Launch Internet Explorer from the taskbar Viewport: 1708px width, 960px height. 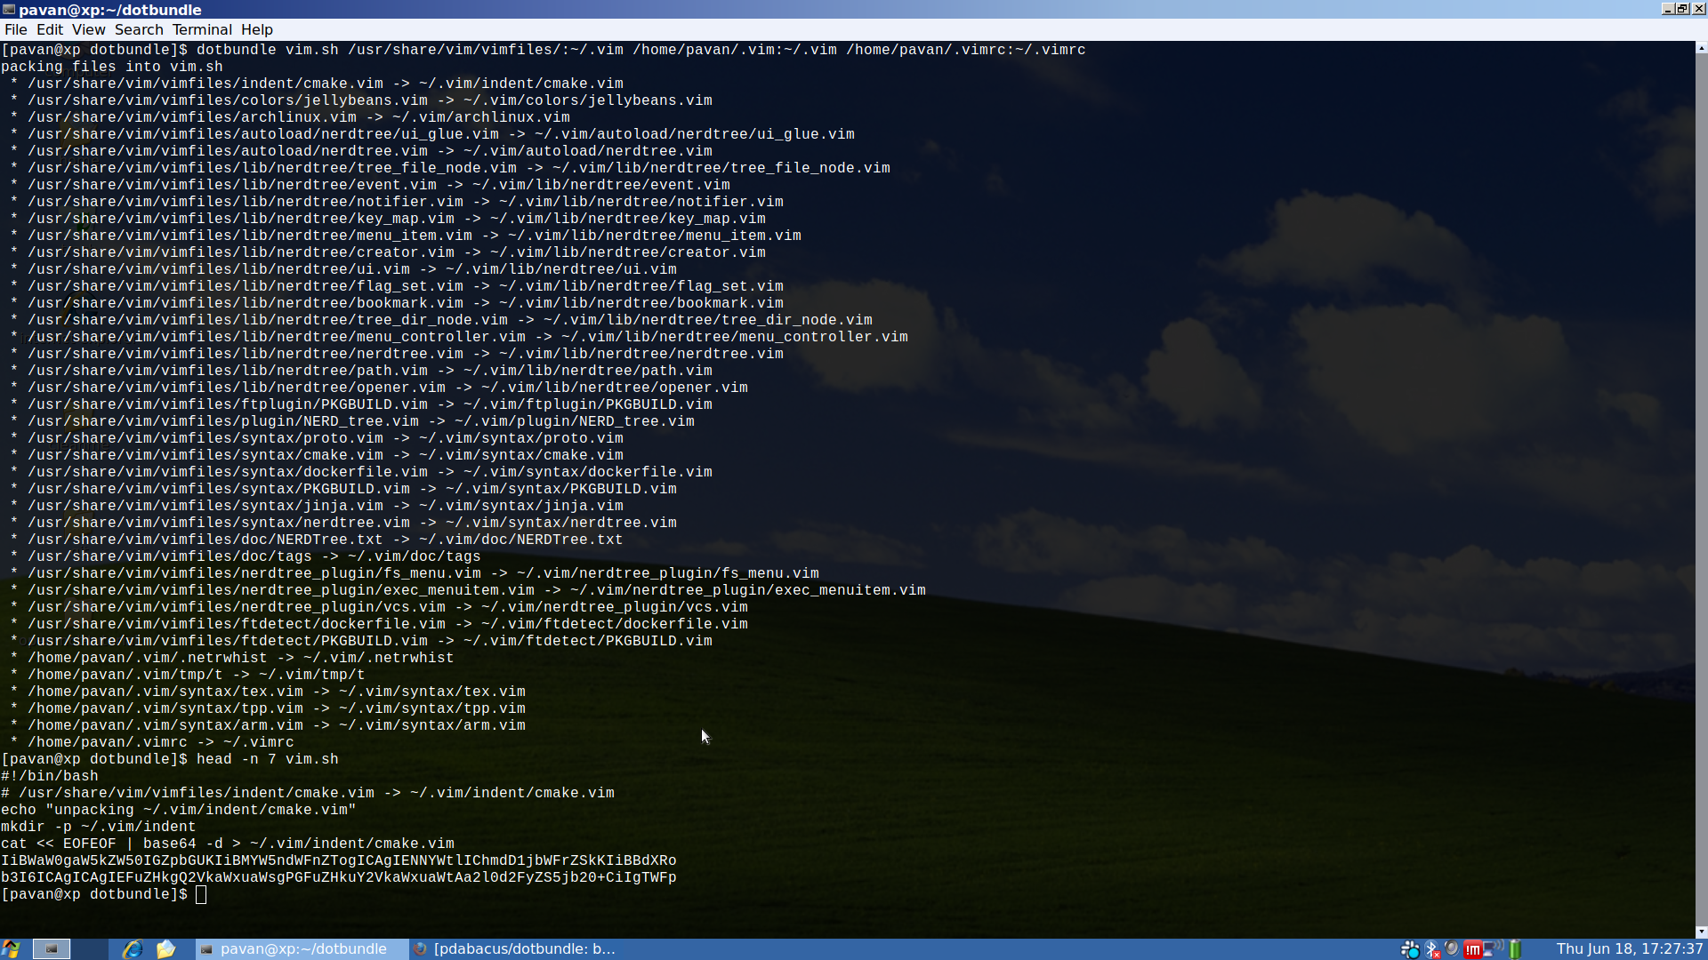point(133,949)
